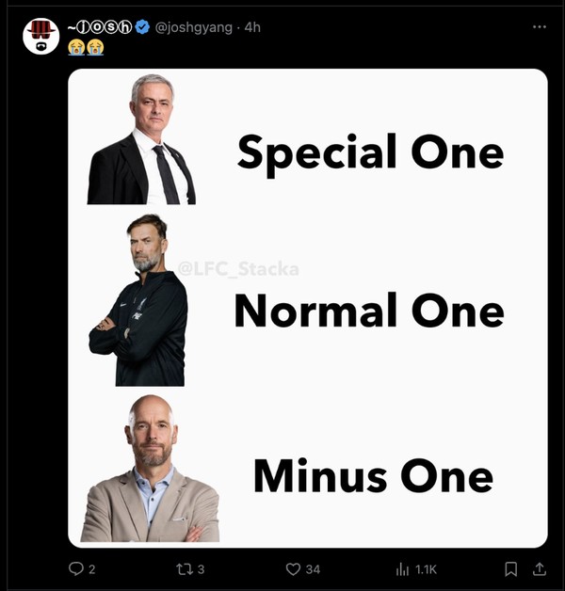Click the crying emojis in the tweet text
565x591 pixels.
[86, 47]
